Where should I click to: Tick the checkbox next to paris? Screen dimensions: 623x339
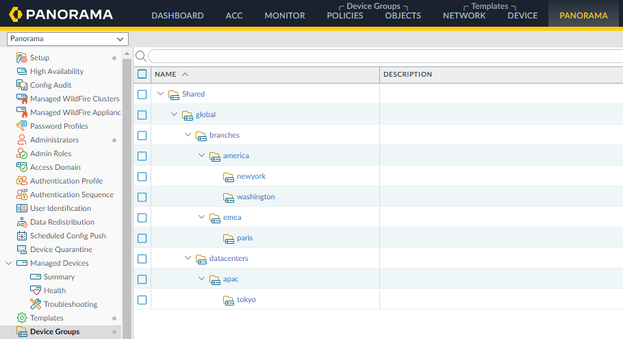point(142,238)
